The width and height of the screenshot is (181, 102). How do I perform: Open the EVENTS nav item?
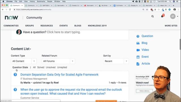pos(63,26)
